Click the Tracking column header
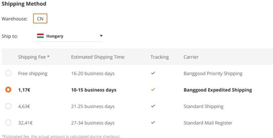The image size is (273, 138). point(160,57)
